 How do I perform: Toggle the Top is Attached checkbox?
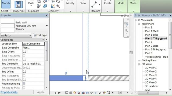24,75
